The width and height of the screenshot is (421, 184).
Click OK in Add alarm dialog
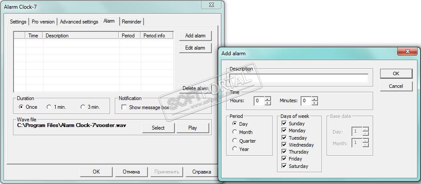396,74
